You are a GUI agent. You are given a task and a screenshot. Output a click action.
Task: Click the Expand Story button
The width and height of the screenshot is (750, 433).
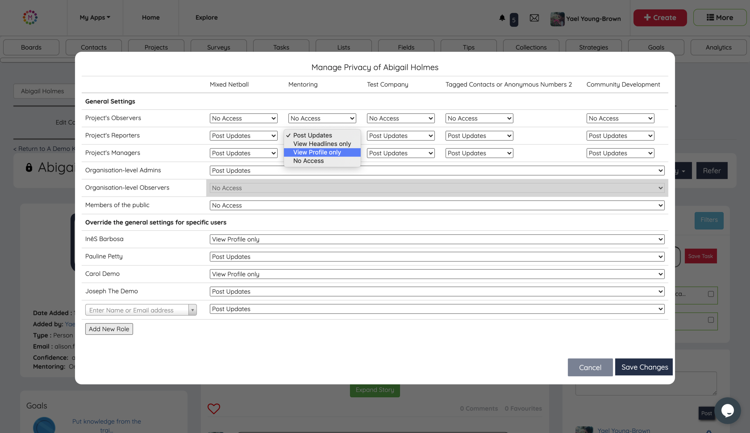click(x=375, y=390)
